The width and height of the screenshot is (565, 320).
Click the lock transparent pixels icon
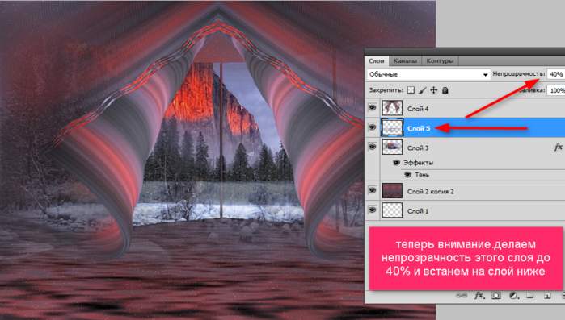click(411, 90)
